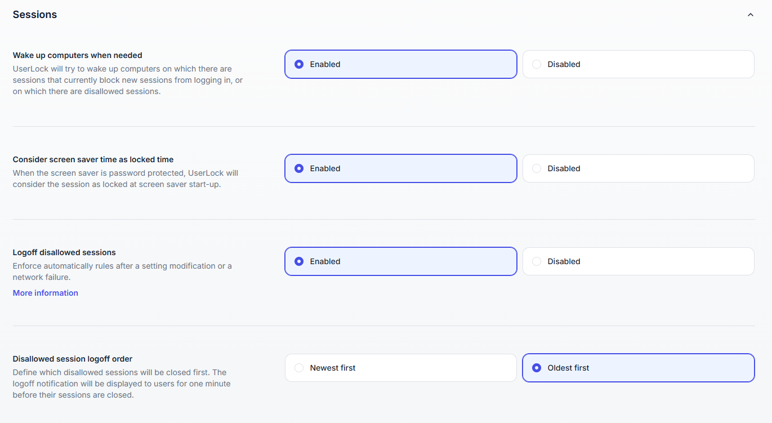Click the Consider screen saver time heading
Screen dimensions: 772x423
pyautogui.click(x=93, y=159)
